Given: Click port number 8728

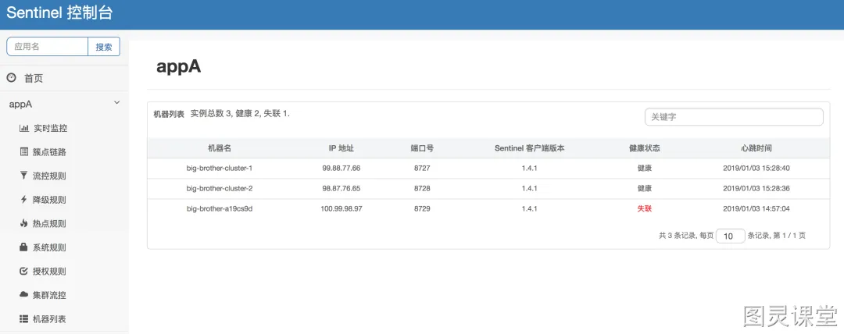Looking at the screenshot, I should click(x=422, y=188).
